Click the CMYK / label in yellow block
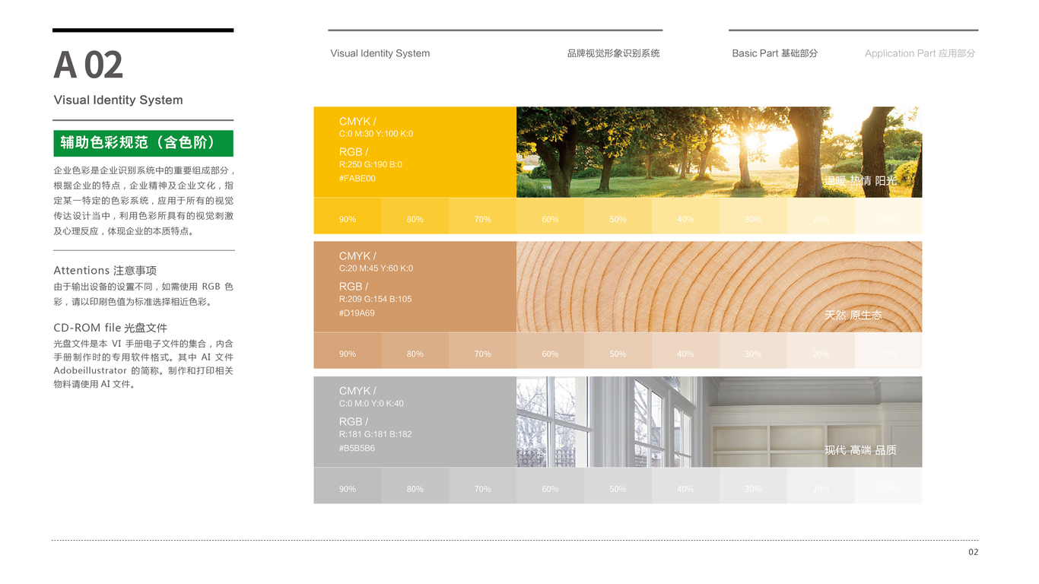The image size is (1039, 584). coord(357,122)
